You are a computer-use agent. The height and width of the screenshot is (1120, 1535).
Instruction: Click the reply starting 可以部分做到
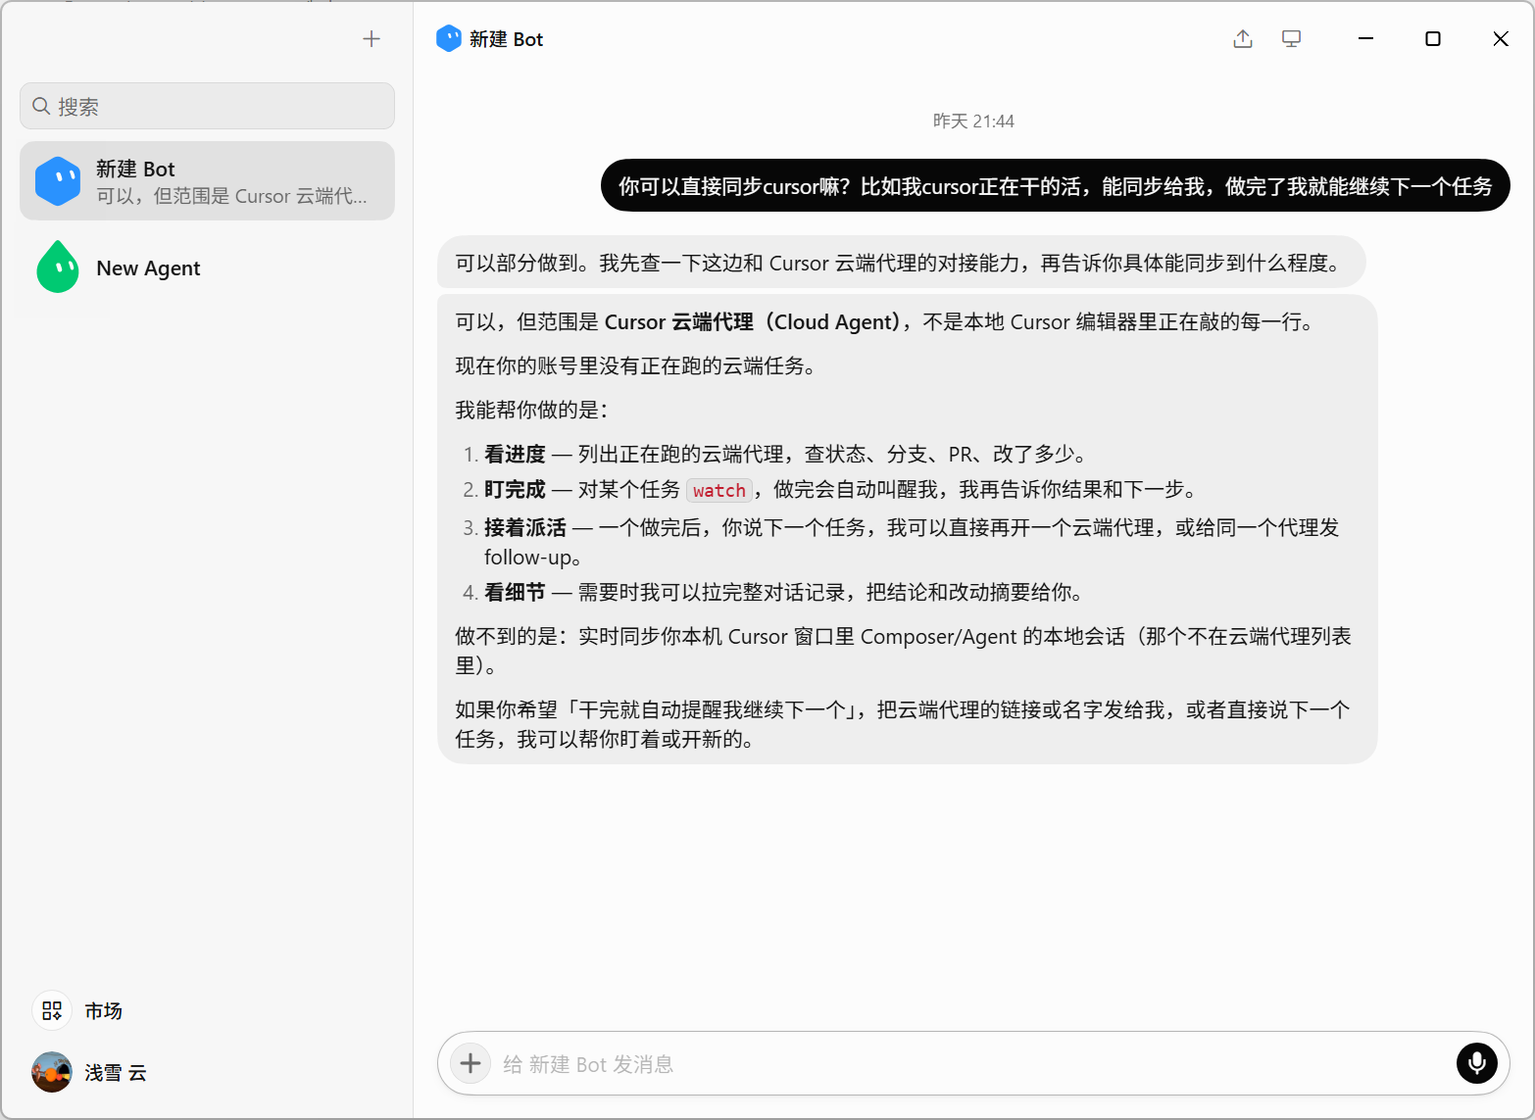pos(901,263)
